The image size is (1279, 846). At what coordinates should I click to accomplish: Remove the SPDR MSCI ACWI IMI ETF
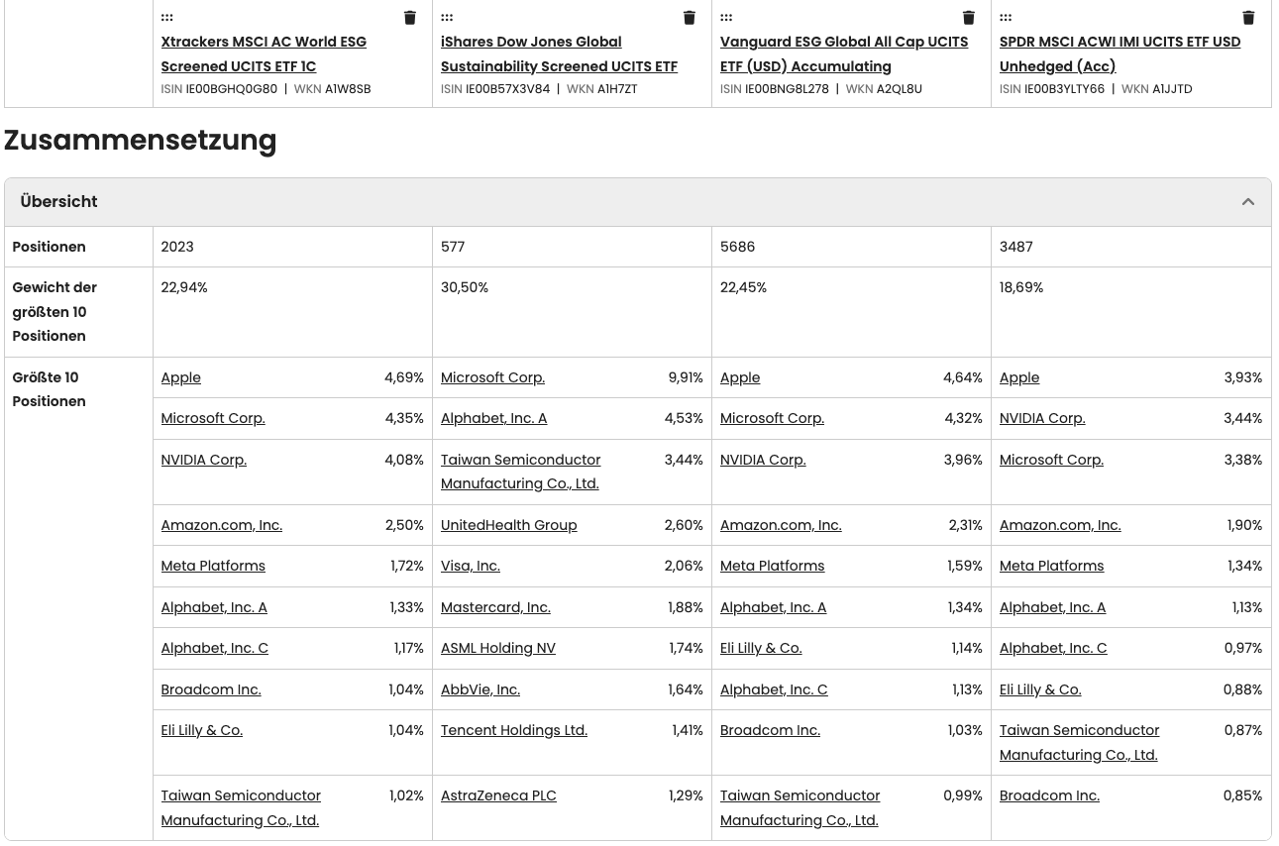[1247, 17]
